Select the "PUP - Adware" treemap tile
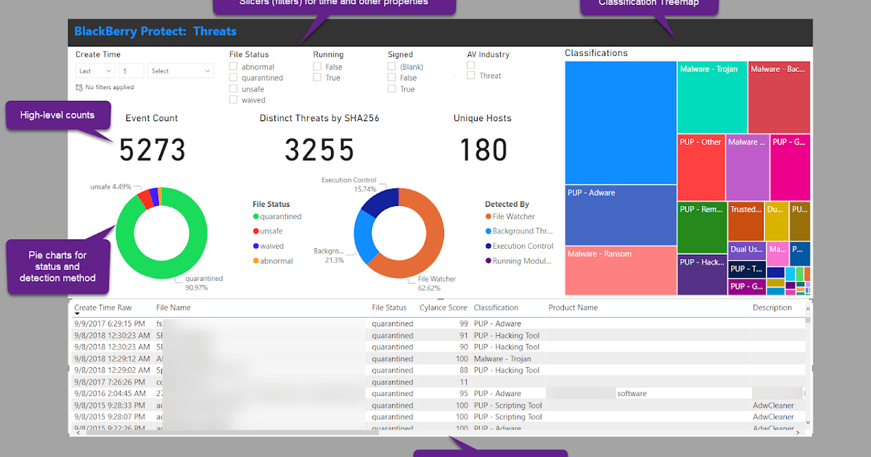The height and width of the screenshot is (457, 871). (x=619, y=215)
